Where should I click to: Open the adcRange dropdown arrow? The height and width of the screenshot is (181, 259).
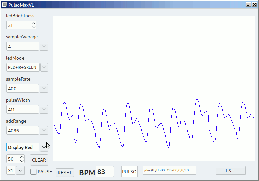coord(44,130)
